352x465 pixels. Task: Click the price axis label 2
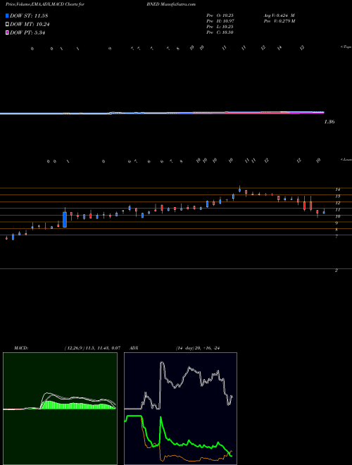point(337,270)
